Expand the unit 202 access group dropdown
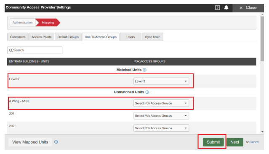 [161, 128]
